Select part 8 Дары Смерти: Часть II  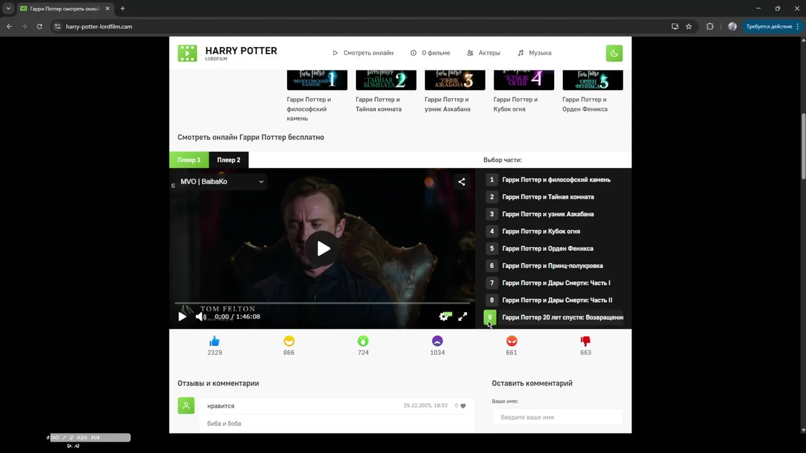pos(554,300)
